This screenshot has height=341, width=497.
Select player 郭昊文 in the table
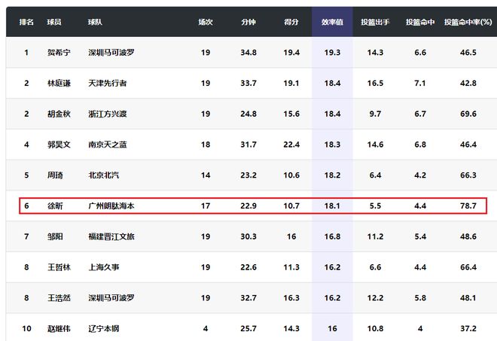tap(57, 145)
